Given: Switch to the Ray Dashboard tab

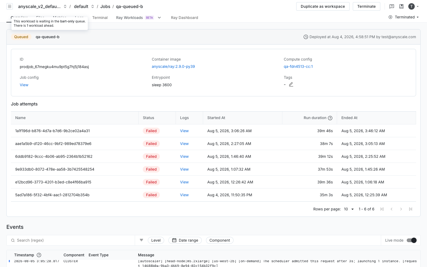Looking at the screenshot, I should (x=184, y=18).
